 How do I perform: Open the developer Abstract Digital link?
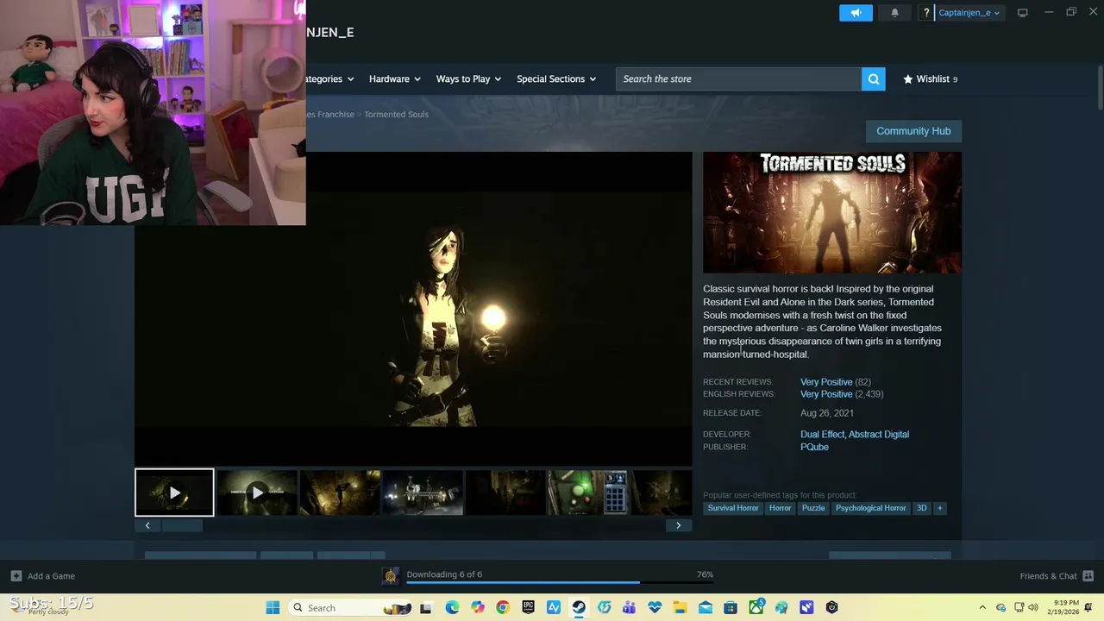click(x=879, y=435)
